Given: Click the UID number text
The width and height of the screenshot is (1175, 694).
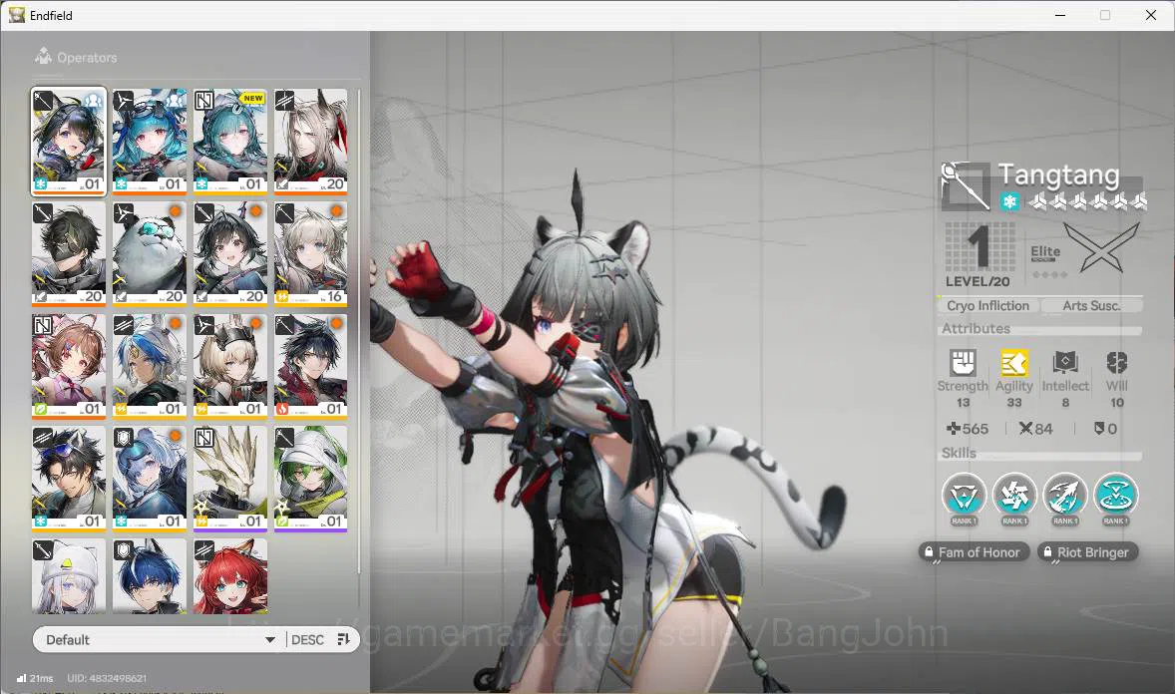Looking at the screenshot, I should click(x=107, y=678).
